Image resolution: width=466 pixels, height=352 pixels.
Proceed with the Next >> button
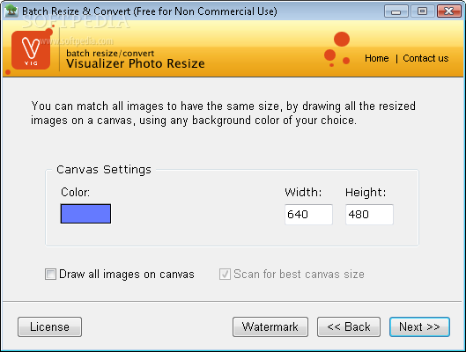point(419,326)
